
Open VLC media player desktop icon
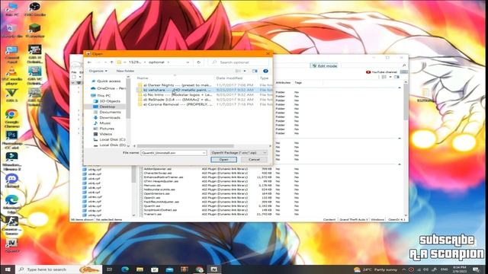tap(11, 75)
